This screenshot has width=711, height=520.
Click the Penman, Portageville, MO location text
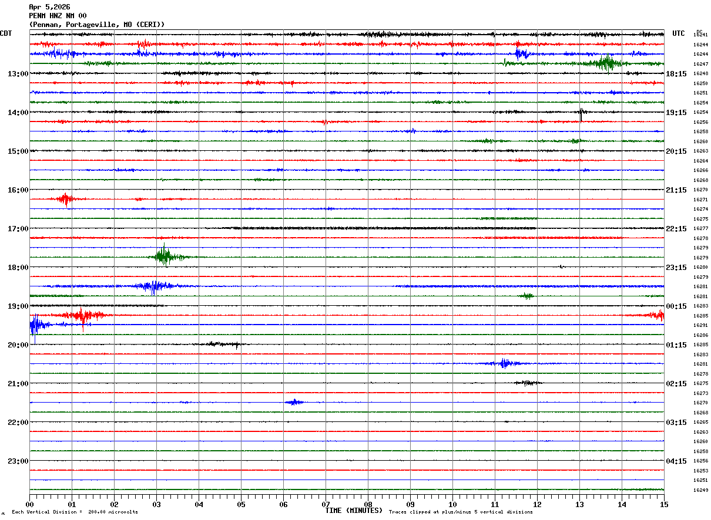click(97, 25)
